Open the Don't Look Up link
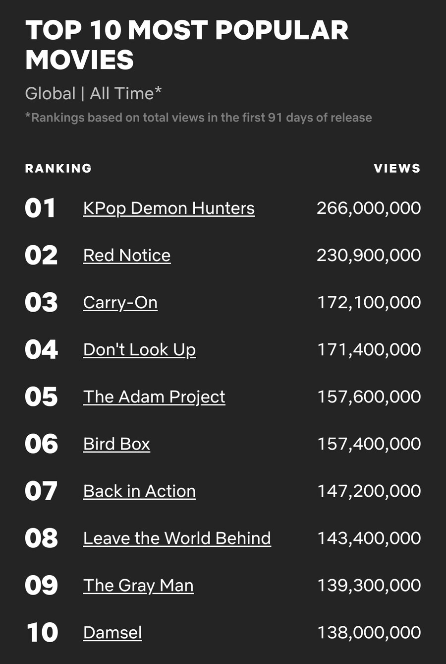 pyautogui.click(x=140, y=350)
